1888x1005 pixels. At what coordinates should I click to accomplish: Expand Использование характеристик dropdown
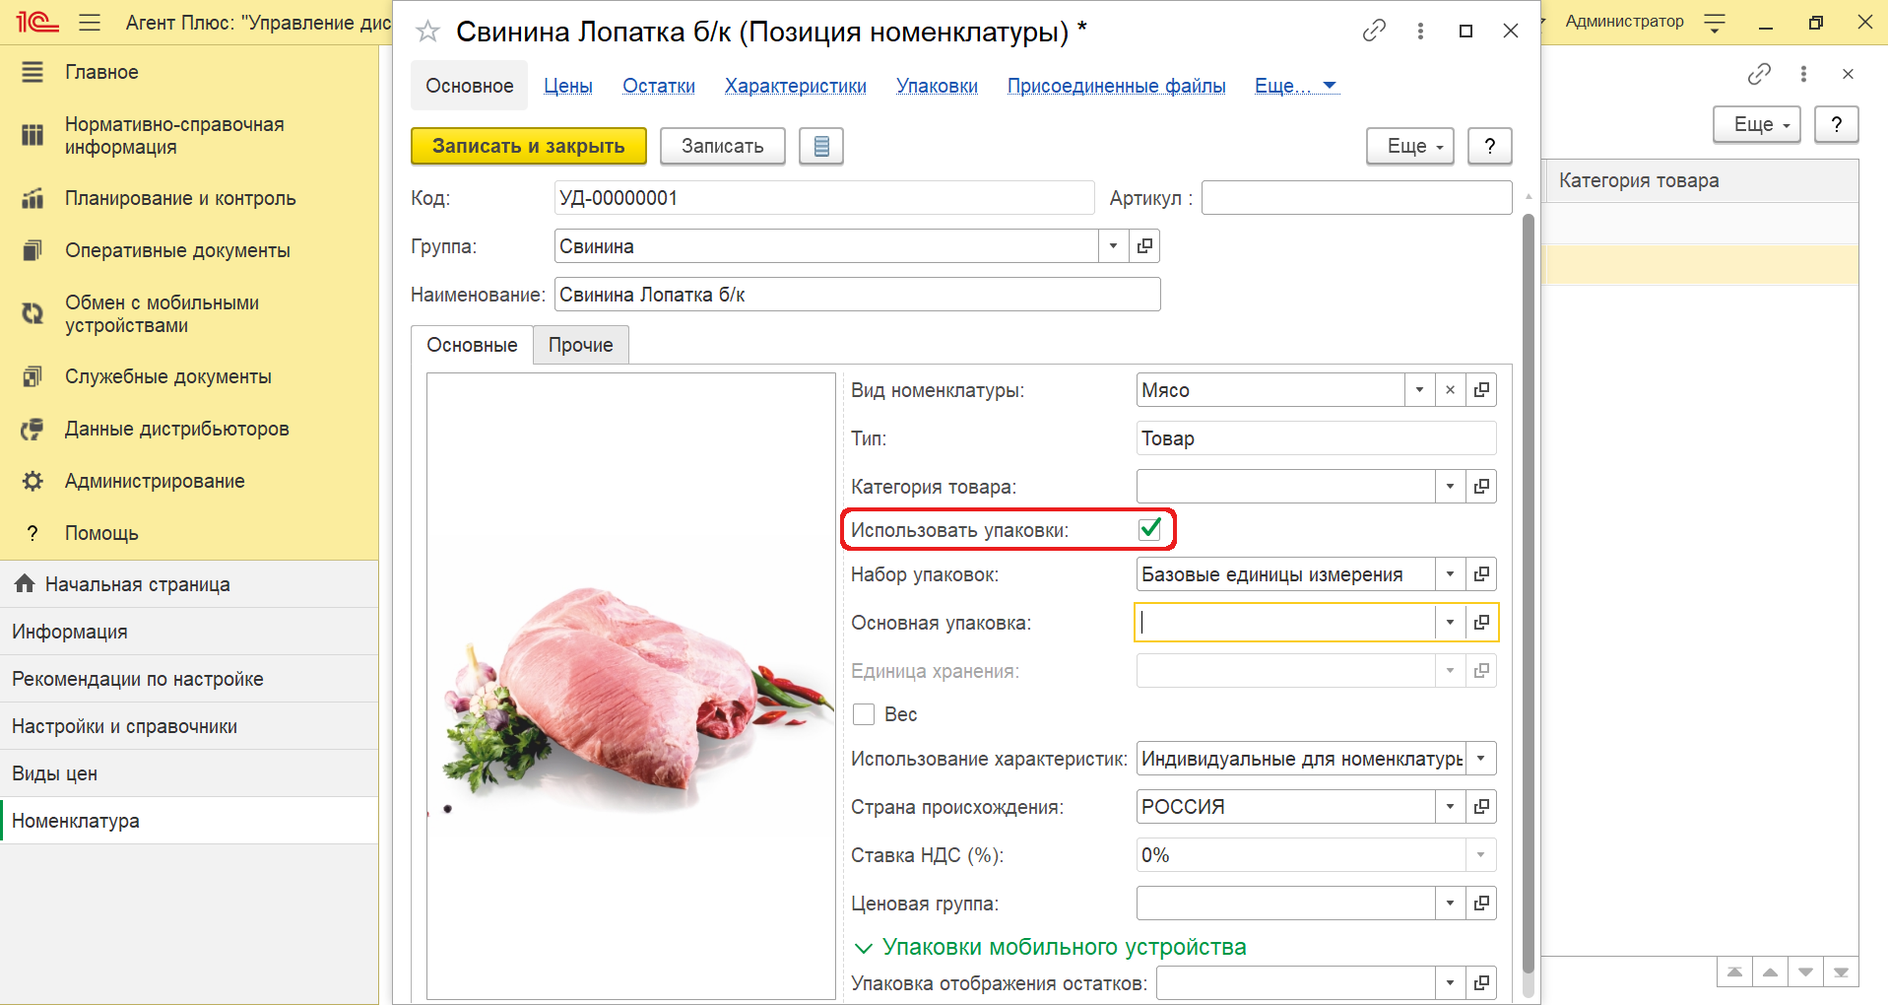(x=1480, y=759)
